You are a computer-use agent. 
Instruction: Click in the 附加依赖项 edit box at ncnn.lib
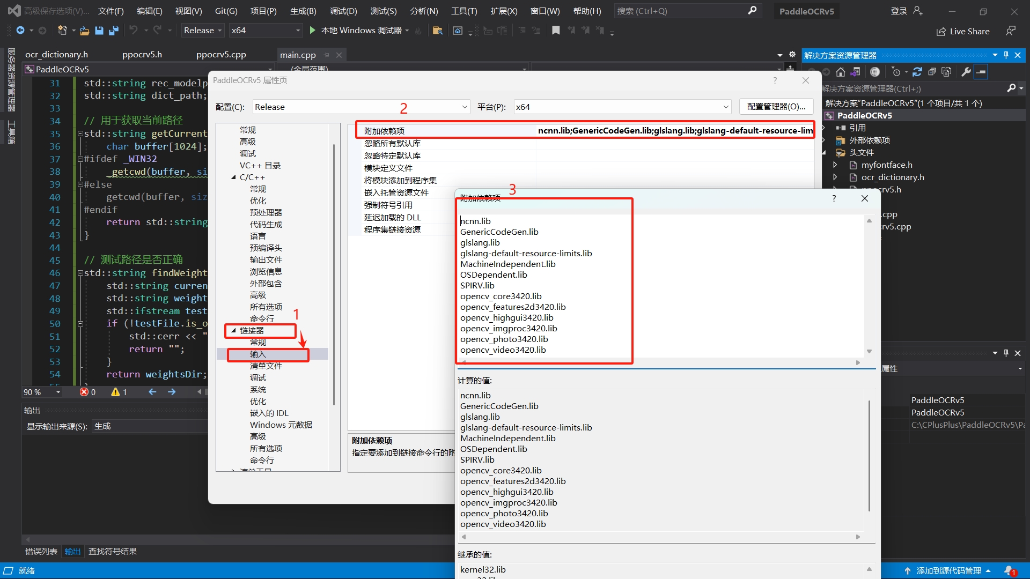coord(475,221)
